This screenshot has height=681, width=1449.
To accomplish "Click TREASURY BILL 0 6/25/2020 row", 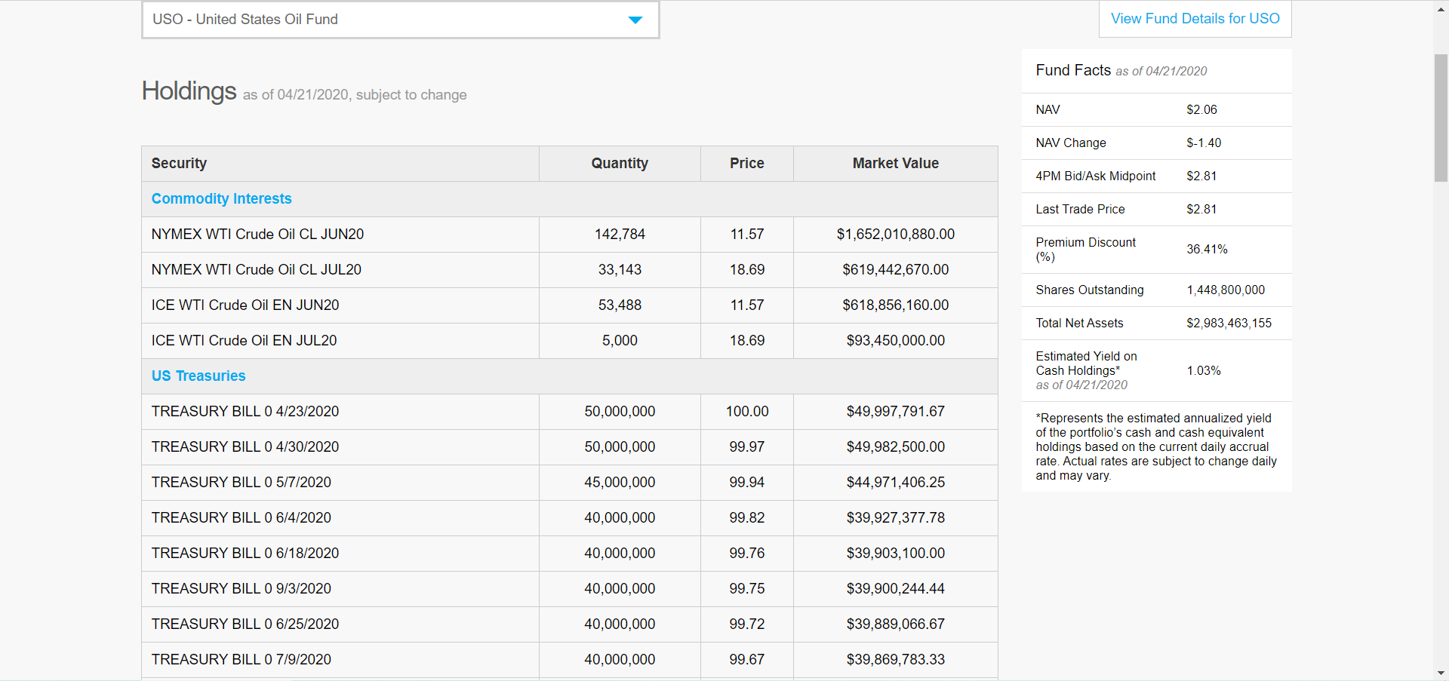I will [x=570, y=624].
